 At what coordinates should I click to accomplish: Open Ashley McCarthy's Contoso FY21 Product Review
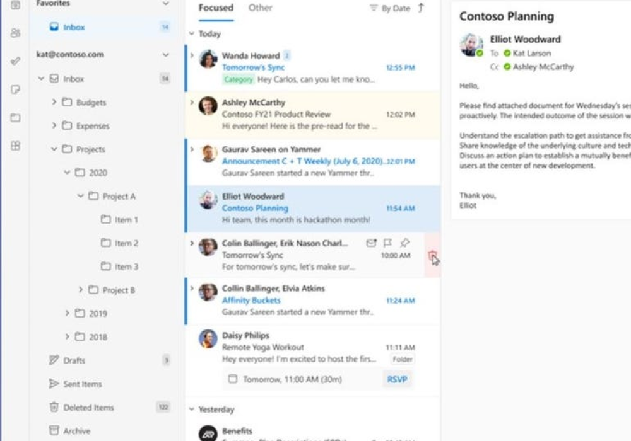pos(313,115)
